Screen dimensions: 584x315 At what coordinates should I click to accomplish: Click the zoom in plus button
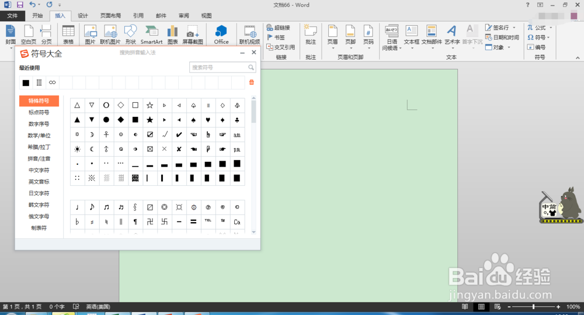tap(558, 306)
